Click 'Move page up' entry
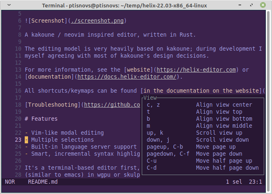Image resolution: width=272 pixels, height=194 pixels. pyautogui.click(x=216, y=147)
